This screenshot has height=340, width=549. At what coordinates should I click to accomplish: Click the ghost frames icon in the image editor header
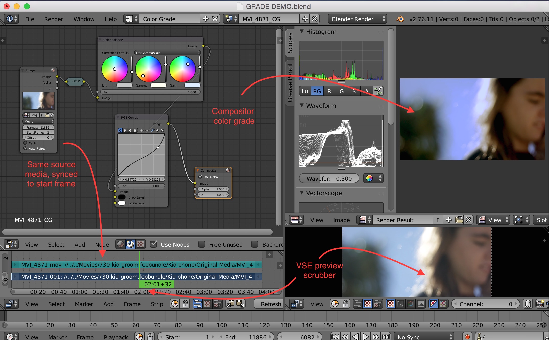coord(527,304)
